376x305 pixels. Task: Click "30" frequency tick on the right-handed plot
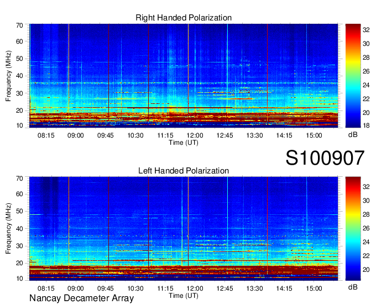pos(19,93)
